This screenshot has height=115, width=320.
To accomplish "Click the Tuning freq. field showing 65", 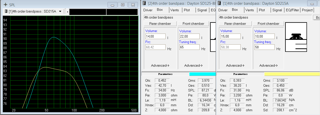I will click(x=189, y=47).
